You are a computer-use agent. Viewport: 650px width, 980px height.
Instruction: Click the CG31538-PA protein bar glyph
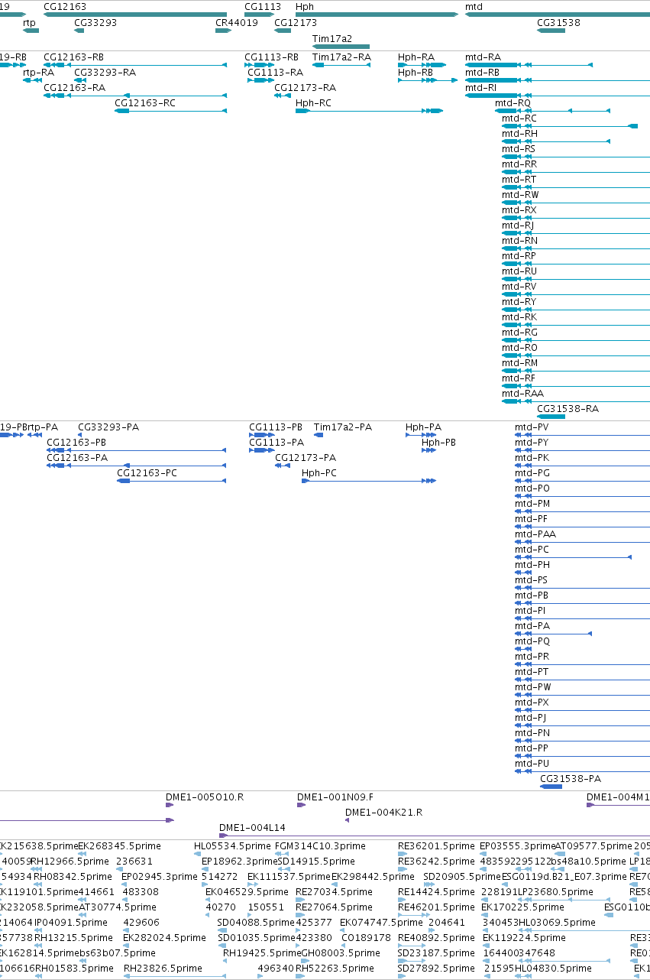(x=551, y=786)
